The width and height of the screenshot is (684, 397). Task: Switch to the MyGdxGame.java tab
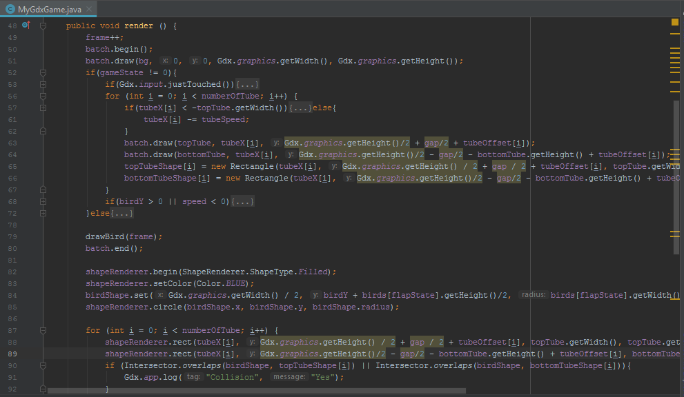coord(49,9)
